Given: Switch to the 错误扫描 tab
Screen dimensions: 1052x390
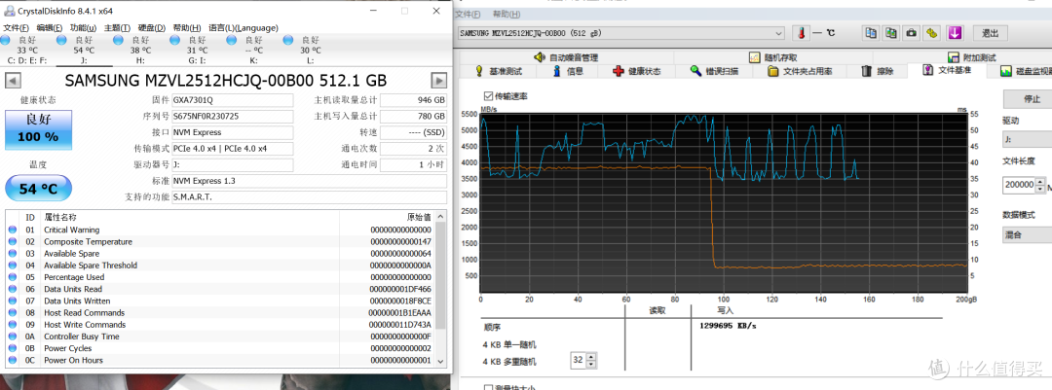Looking at the screenshot, I should pyautogui.click(x=715, y=71).
